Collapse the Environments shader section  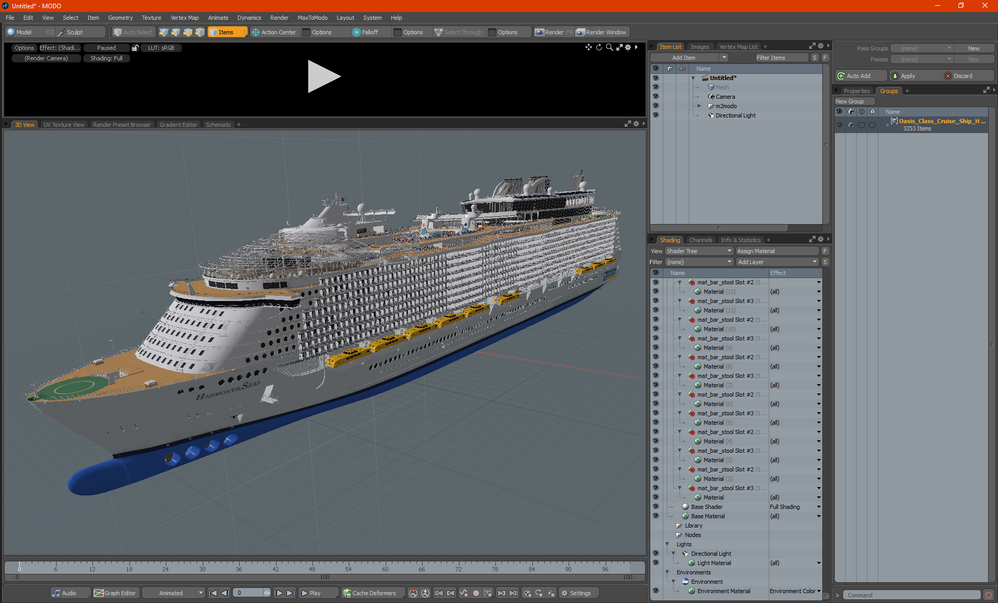667,572
